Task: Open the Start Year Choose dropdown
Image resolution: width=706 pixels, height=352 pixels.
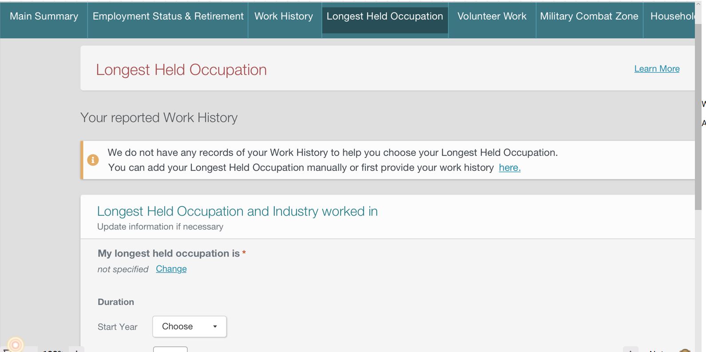Action: pos(189,327)
